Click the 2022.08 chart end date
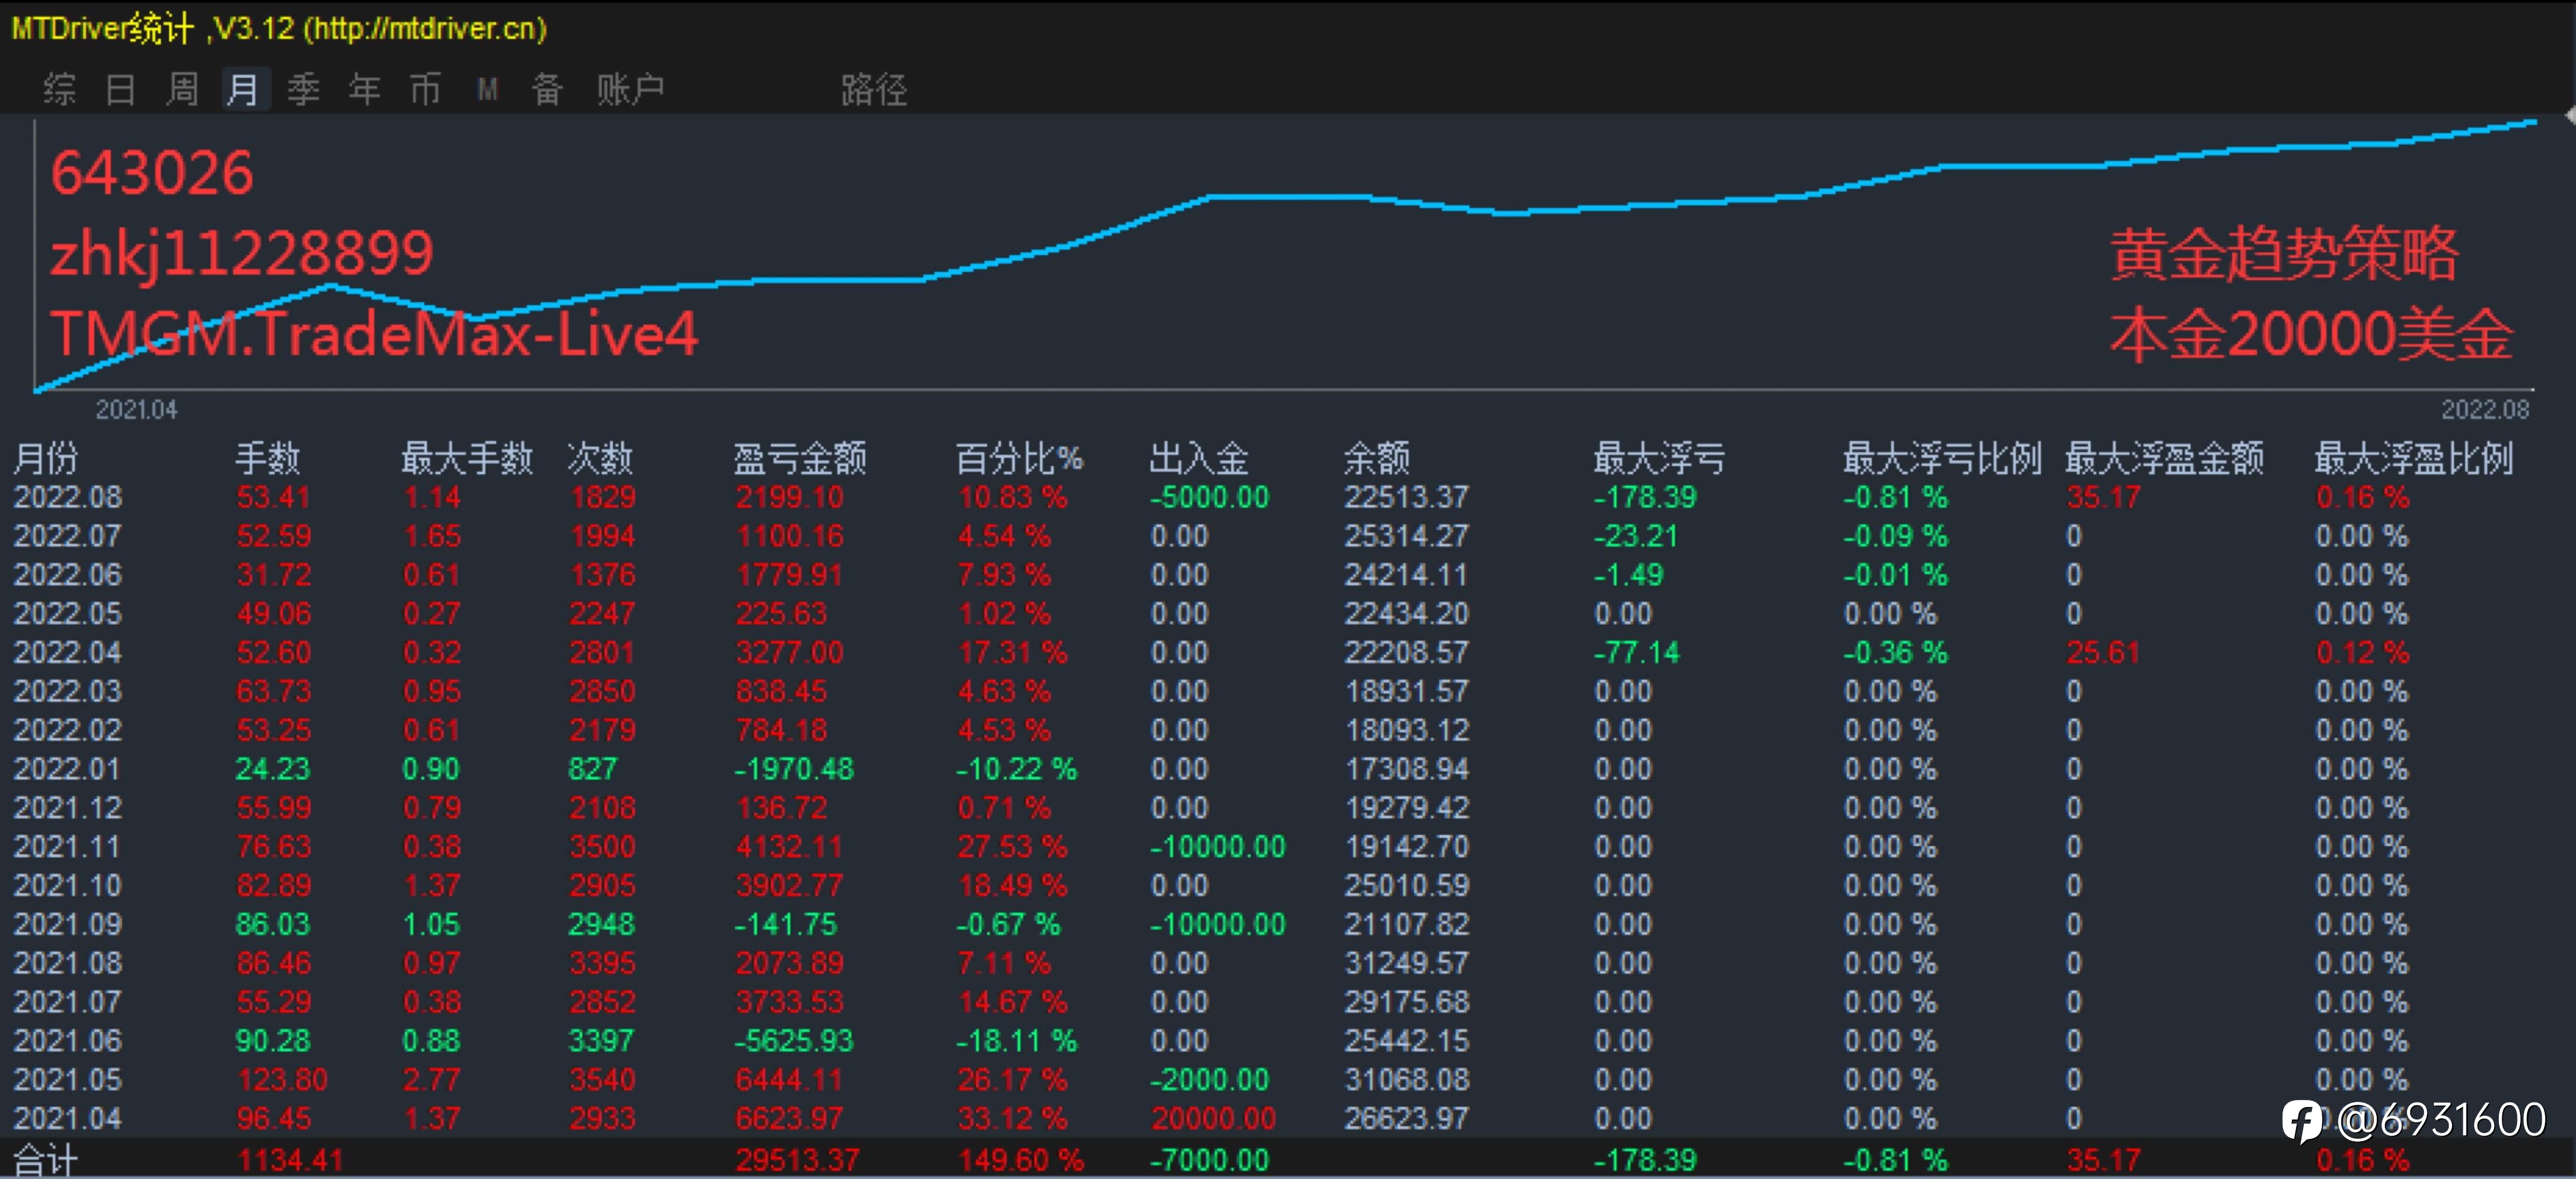 tap(2485, 410)
